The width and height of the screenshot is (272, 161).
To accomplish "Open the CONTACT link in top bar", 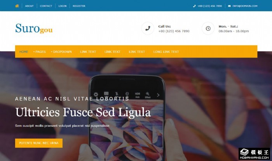I will coord(46,6).
